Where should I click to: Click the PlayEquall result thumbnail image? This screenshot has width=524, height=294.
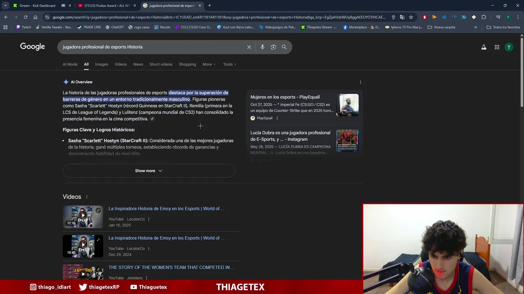click(347, 105)
